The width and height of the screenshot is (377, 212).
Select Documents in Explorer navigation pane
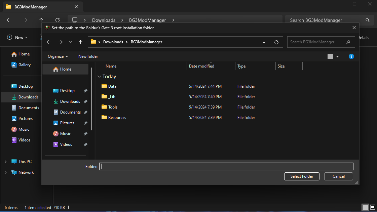coord(25,108)
